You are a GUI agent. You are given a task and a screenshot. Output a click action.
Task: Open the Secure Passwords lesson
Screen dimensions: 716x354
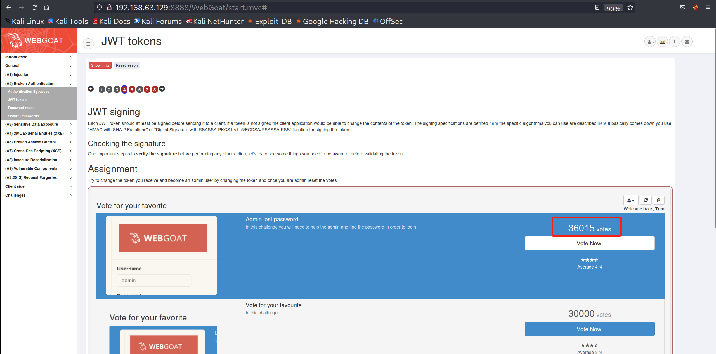(x=23, y=116)
